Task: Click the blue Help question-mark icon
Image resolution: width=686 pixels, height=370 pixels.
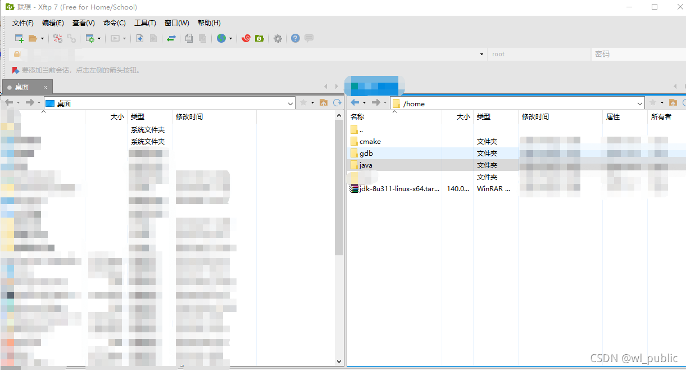Action: (296, 38)
